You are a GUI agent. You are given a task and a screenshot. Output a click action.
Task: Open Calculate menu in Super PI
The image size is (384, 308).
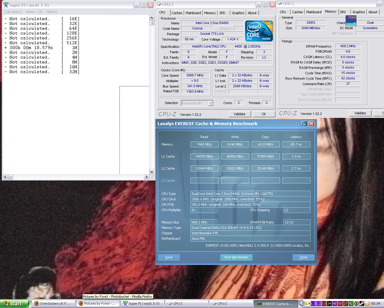click(13, 12)
